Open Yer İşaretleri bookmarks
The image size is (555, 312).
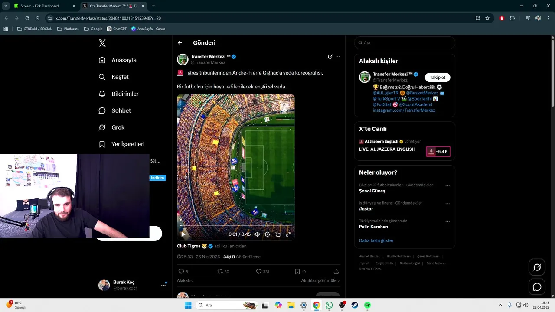pyautogui.click(x=121, y=144)
